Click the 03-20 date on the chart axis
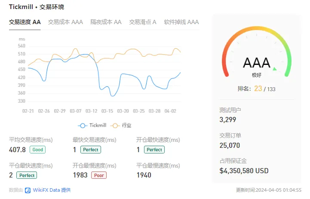The width and height of the screenshot is (310, 199). click(123, 111)
